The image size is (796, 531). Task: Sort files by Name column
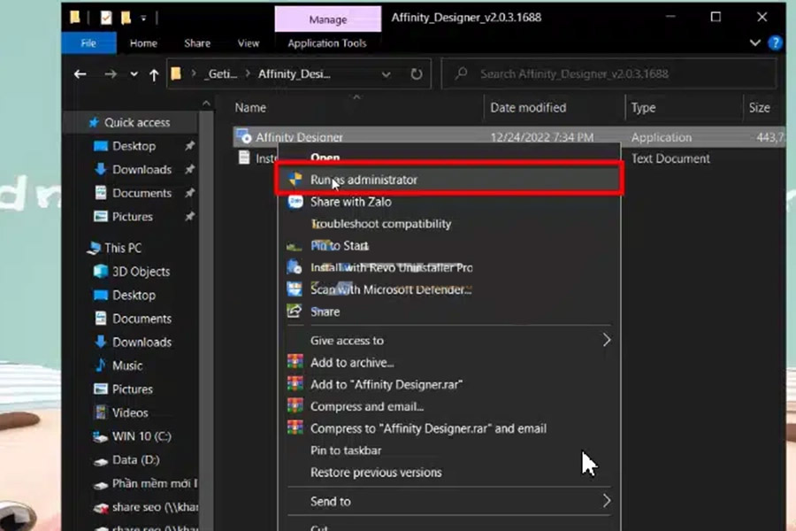click(250, 108)
